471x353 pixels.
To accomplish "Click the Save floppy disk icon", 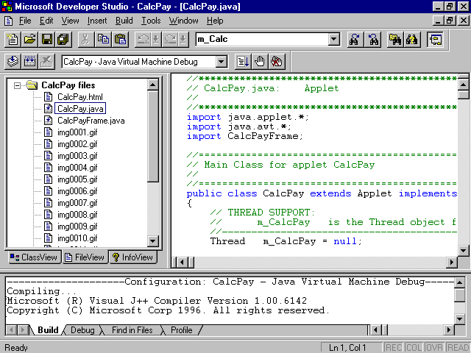I will (47, 39).
